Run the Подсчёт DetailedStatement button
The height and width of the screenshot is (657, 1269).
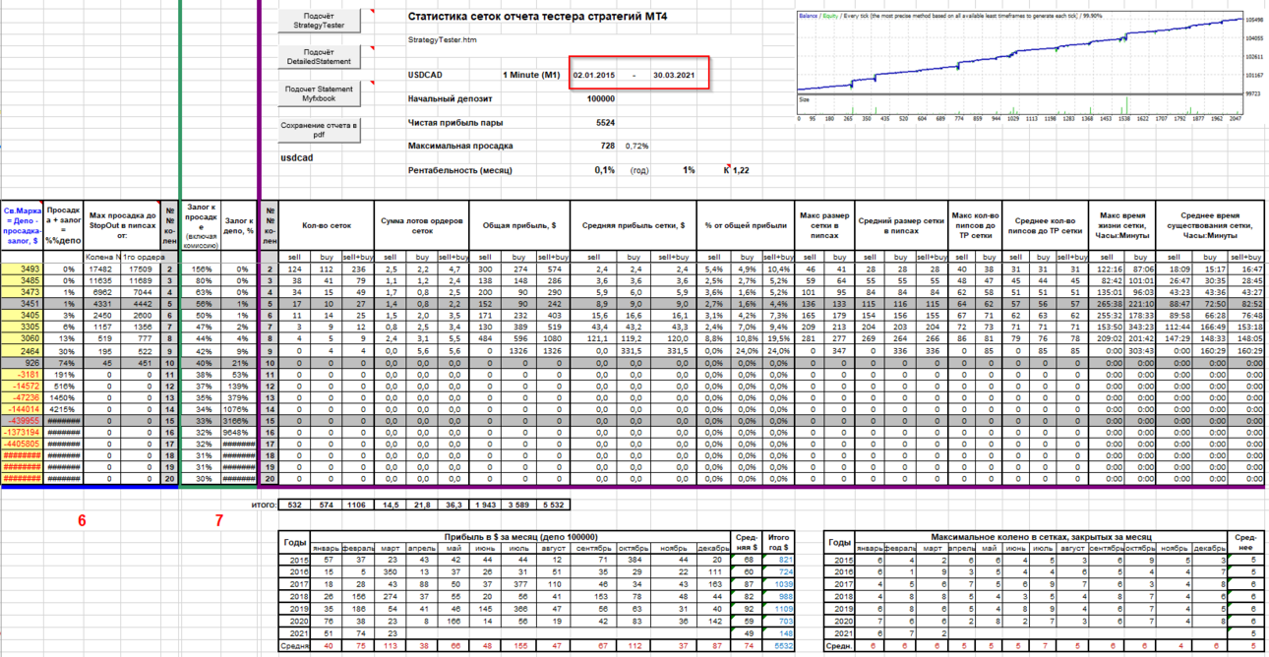click(319, 57)
